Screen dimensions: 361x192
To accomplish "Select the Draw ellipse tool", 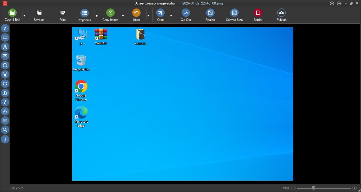I will click(x=5, y=84).
